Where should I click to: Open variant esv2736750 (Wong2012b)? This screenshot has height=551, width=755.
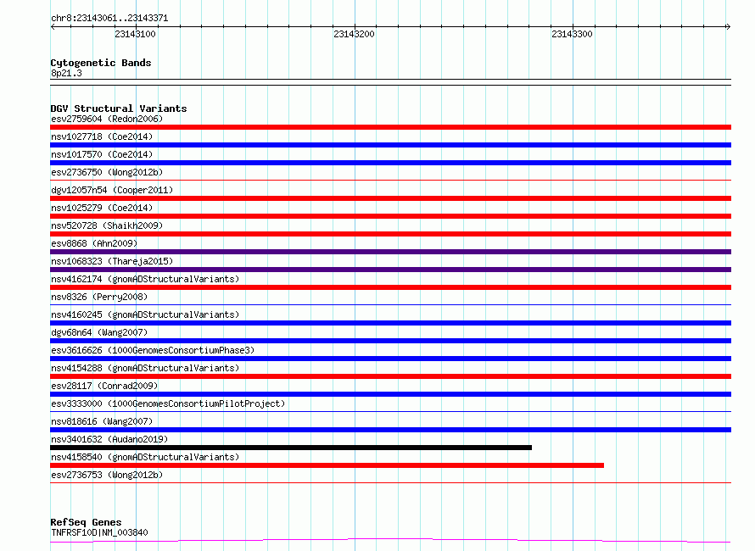pos(107,172)
